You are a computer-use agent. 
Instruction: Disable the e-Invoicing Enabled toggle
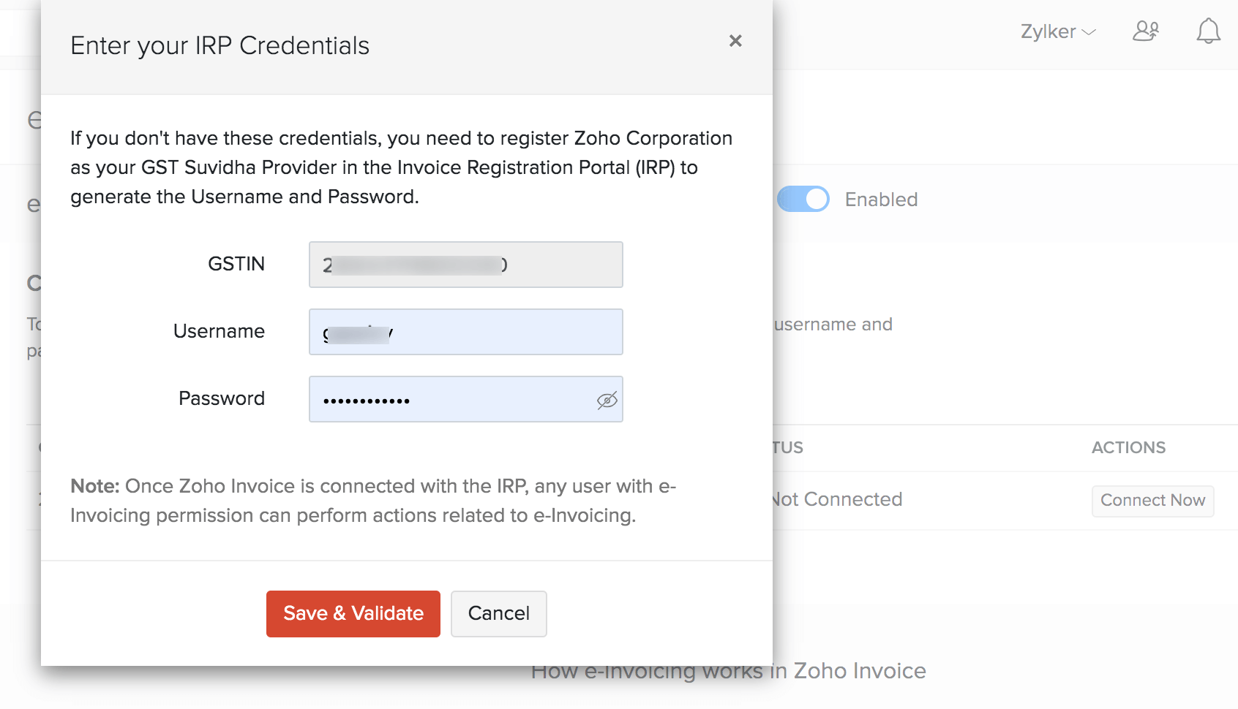[803, 199]
